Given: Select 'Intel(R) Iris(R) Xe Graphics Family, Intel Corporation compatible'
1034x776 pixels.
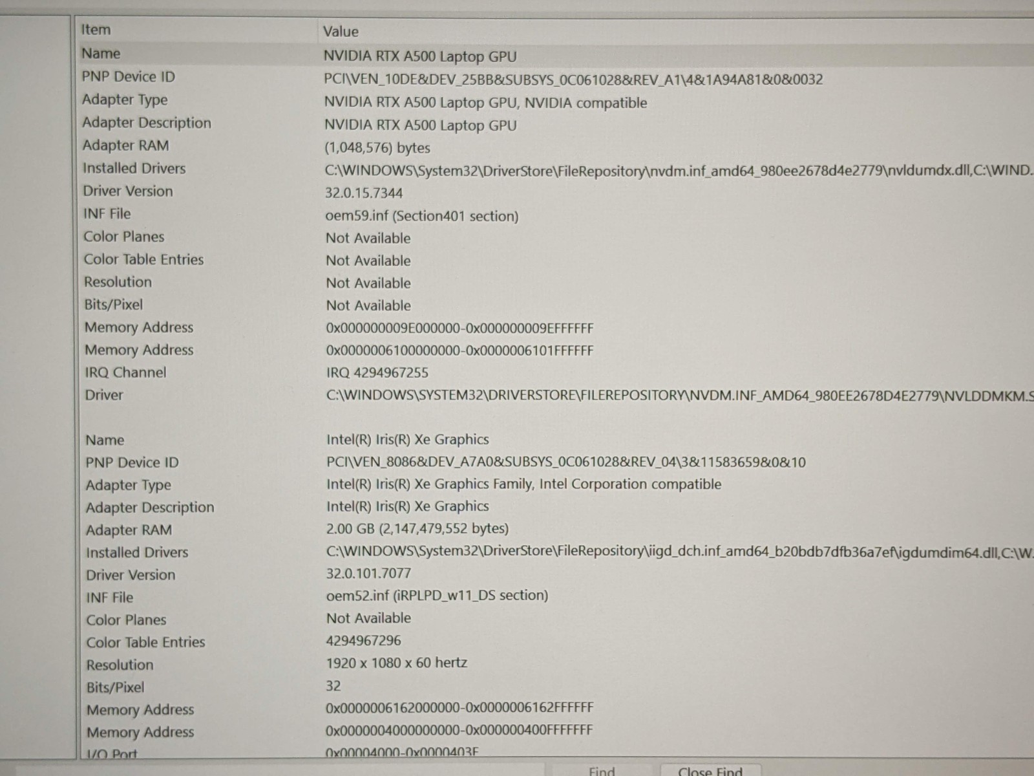Looking at the screenshot, I should tap(523, 484).
